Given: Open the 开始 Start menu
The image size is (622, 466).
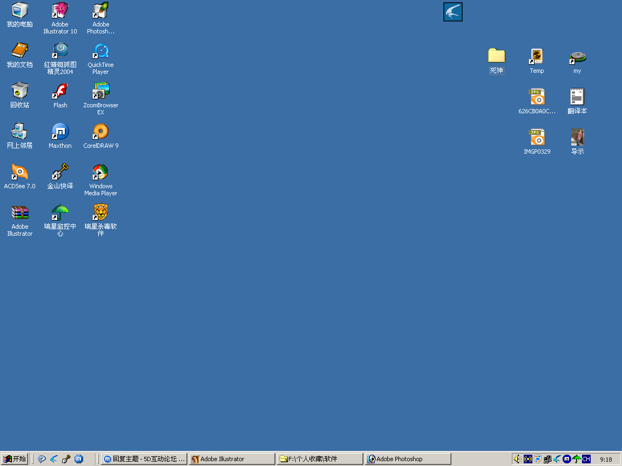Looking at the screenshot, I should tap(15, 459).
